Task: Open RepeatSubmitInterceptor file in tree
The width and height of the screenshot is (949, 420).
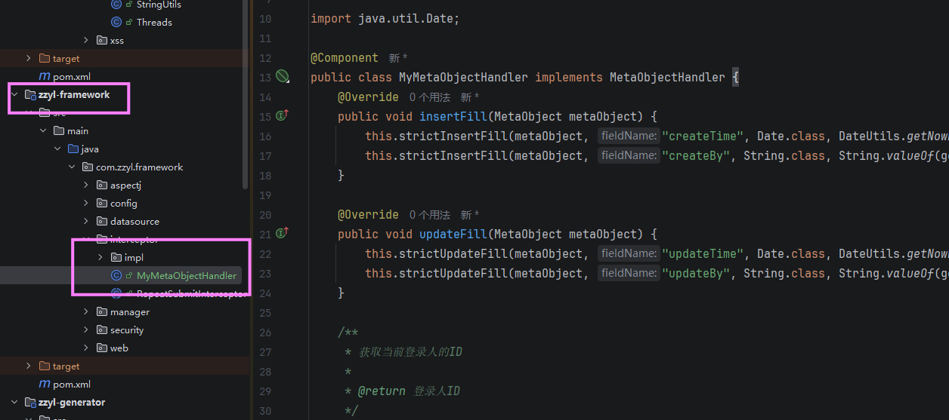Action: [x=192, y=293]
